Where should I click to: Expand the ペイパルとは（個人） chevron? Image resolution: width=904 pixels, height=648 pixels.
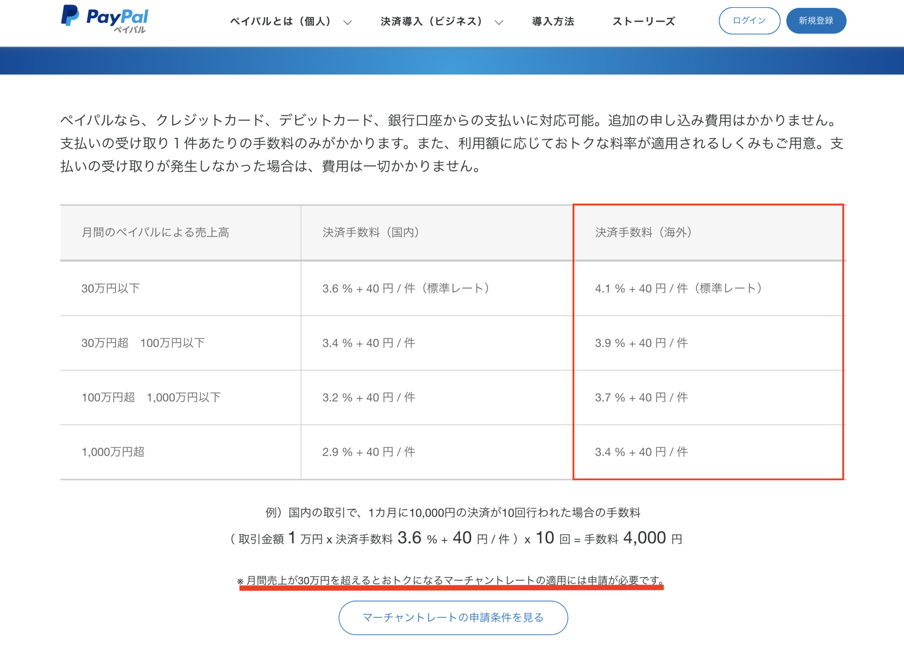point(348,22)
